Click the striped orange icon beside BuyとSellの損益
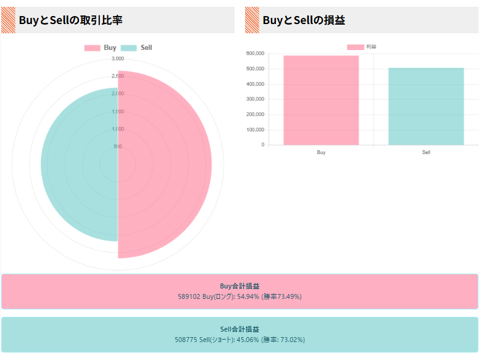 point(252,20)
